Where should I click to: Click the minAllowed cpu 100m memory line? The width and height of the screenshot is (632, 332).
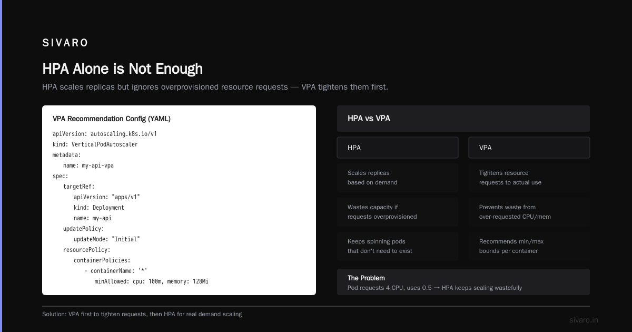pyautogui.click(x=152, y=281)
